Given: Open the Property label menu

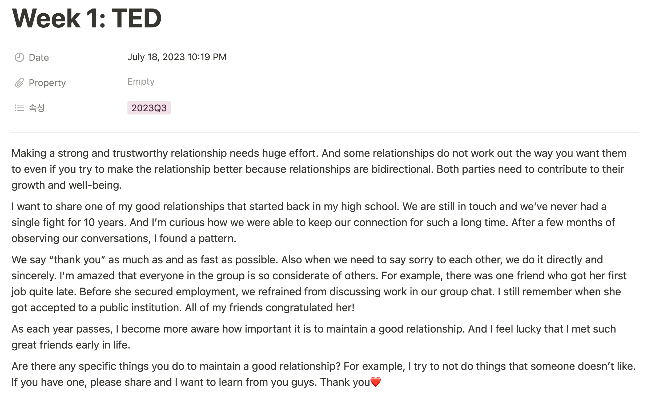Looking at the screenshot, I should point(47,83).
